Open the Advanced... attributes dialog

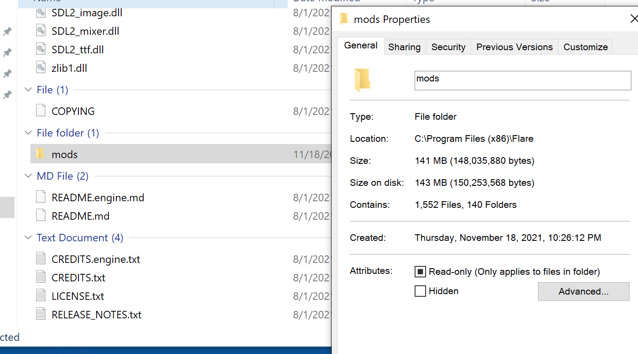click(x=583, y=291)
